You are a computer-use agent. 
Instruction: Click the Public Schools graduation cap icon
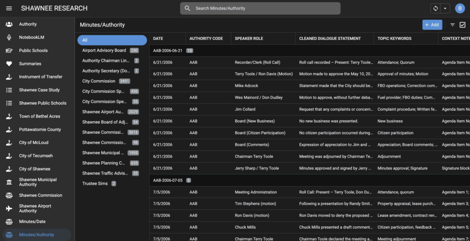click(x=9, y=50)
